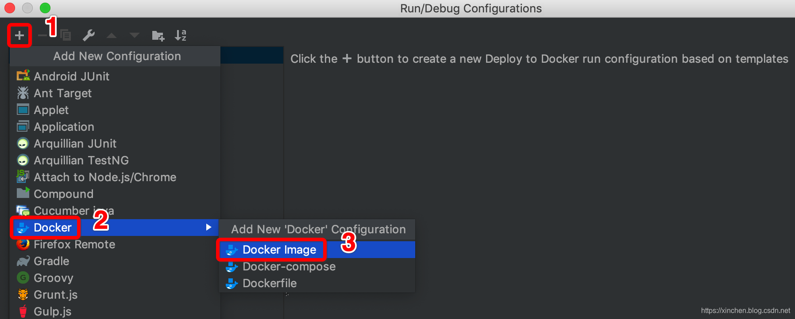Screen dimensions: 795x319
Task: Click the Add New Configuration plus button
Action: tap(19, 35)
